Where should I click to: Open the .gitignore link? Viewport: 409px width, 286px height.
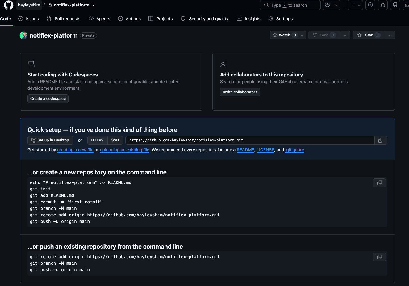pos(294,150)
